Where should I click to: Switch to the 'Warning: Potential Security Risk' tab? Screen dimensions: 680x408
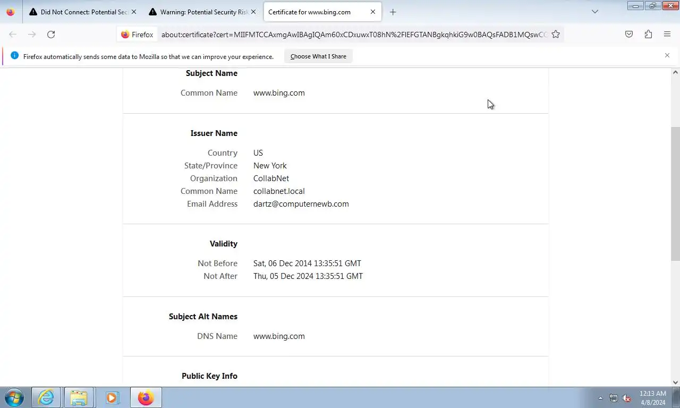202,12
